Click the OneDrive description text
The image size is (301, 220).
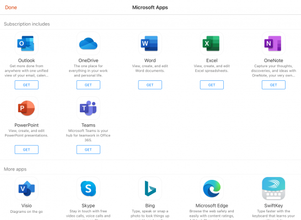coord(88,70)
